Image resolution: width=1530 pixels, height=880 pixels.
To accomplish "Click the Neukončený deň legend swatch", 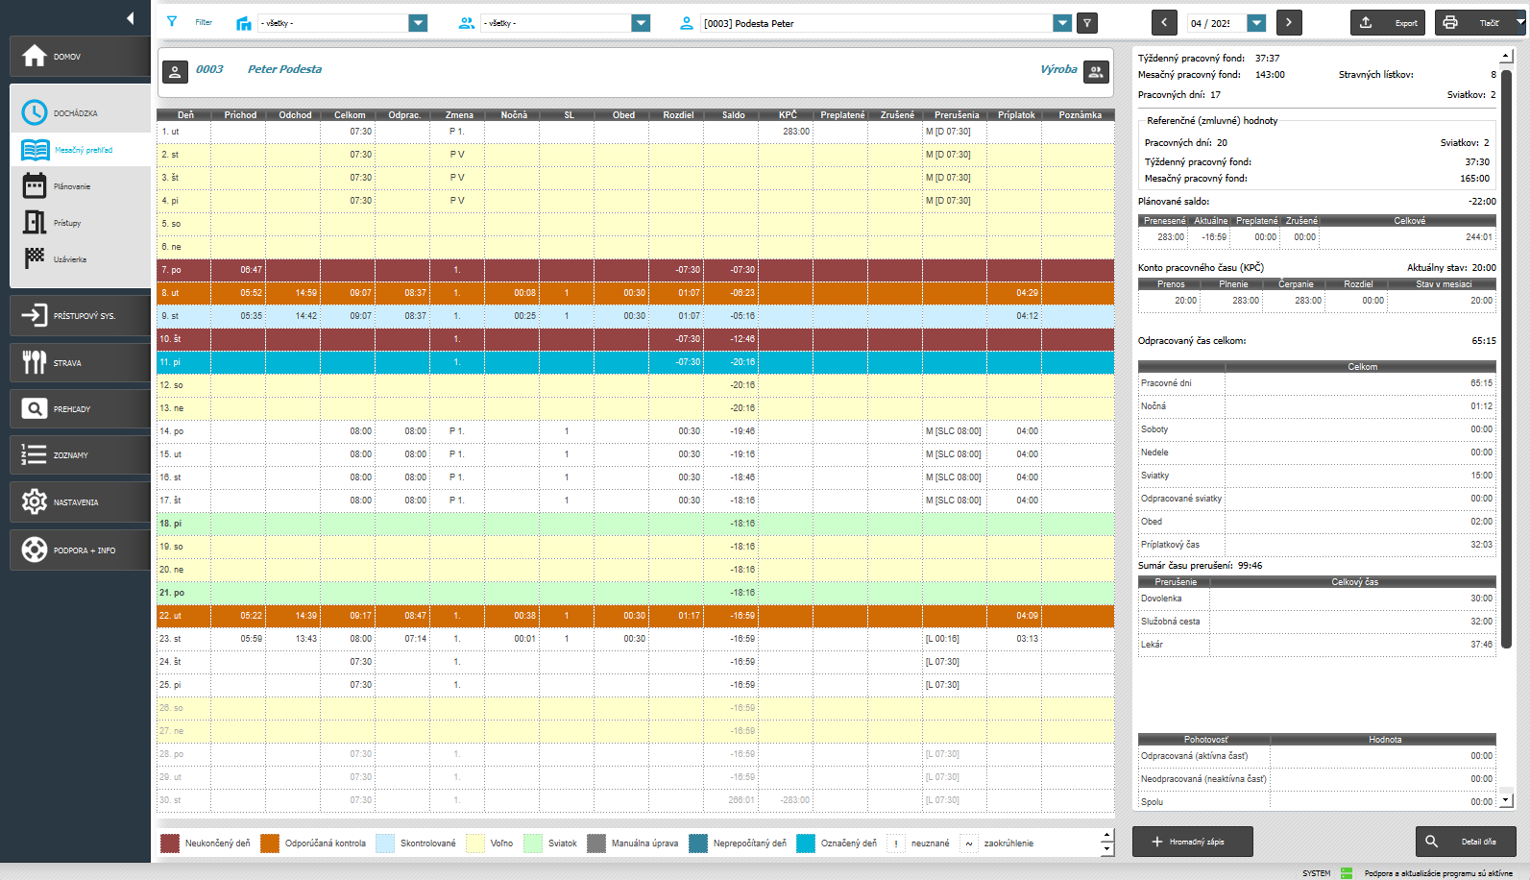I will tap(170, 843).
